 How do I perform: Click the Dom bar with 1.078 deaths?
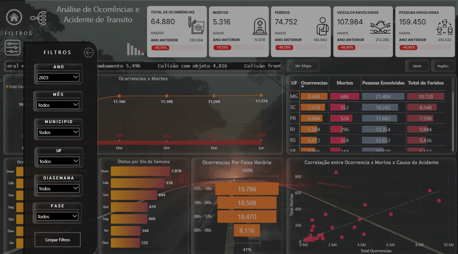[x=140, y=171]
